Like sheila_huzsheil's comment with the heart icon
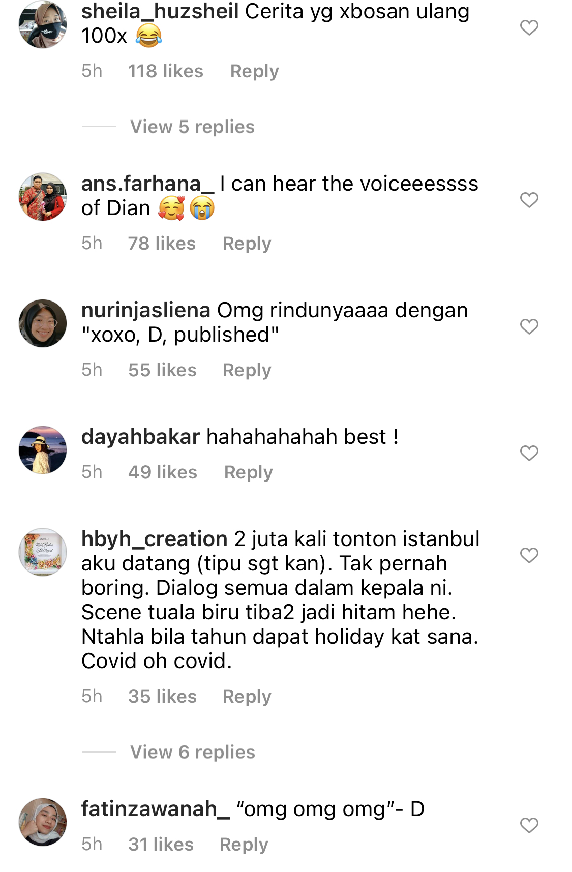 pyautogui.click(x=529, y=27)
